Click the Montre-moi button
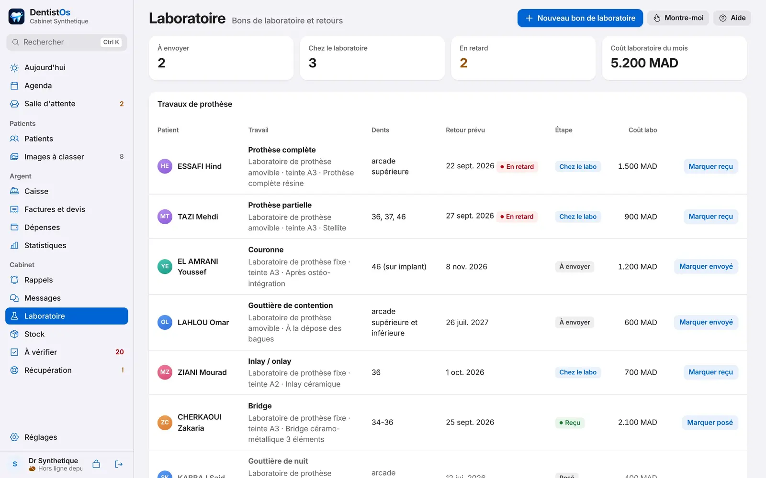The height and width of the screenshot is (478, 766). pyautogui.click(x=678, y=18)
